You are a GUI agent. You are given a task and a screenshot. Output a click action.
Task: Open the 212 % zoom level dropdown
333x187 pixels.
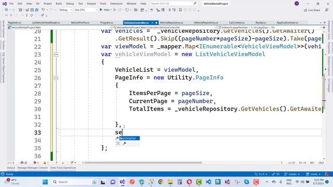13,163
